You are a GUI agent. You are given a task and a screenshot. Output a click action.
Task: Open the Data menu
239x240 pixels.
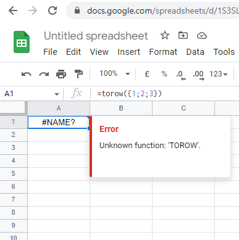point(195,52)
